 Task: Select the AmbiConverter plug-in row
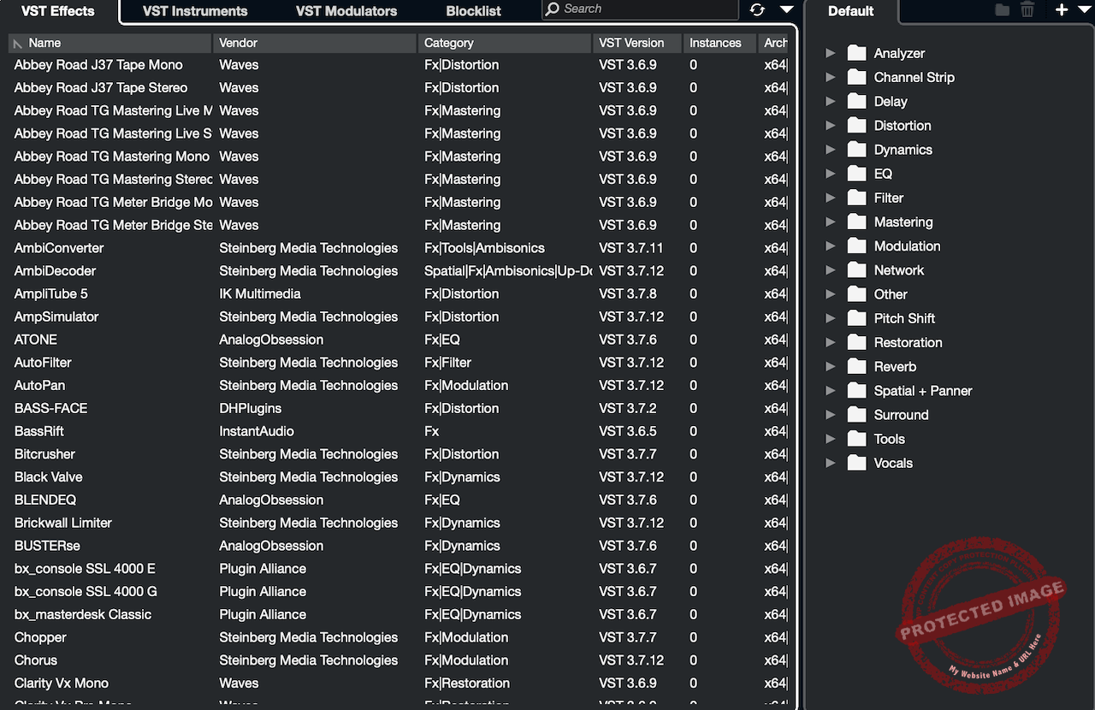coord(399,248)
